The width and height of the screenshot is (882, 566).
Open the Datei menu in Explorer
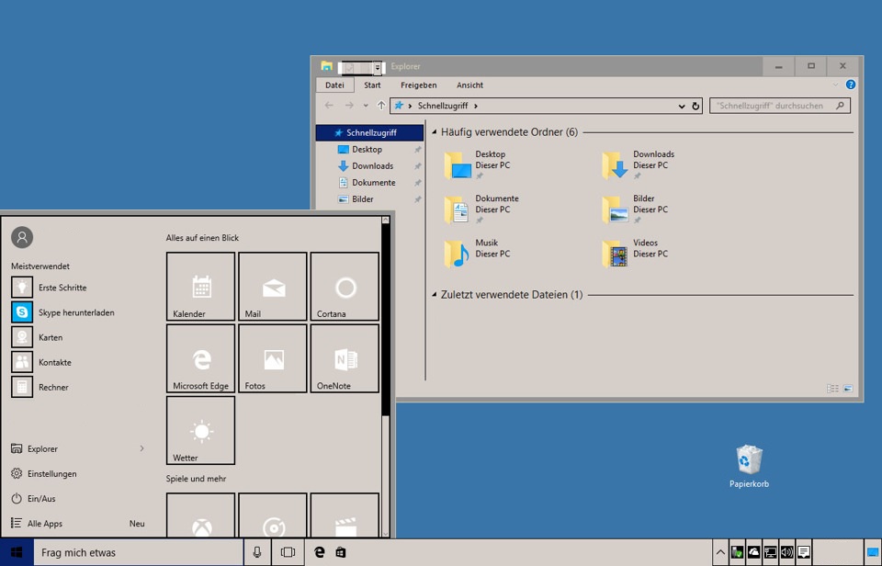[x=334, y=85]
